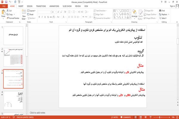Viewport: 179px width, 119px height.
Task: Toggle Bold formatting
Action: 39,17
